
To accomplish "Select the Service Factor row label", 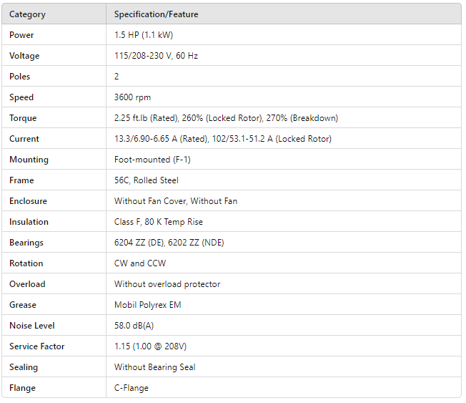I will click(x=37, y=346).
